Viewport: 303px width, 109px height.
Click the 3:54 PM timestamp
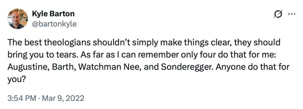pyautogui.click(x=22, y=98)
